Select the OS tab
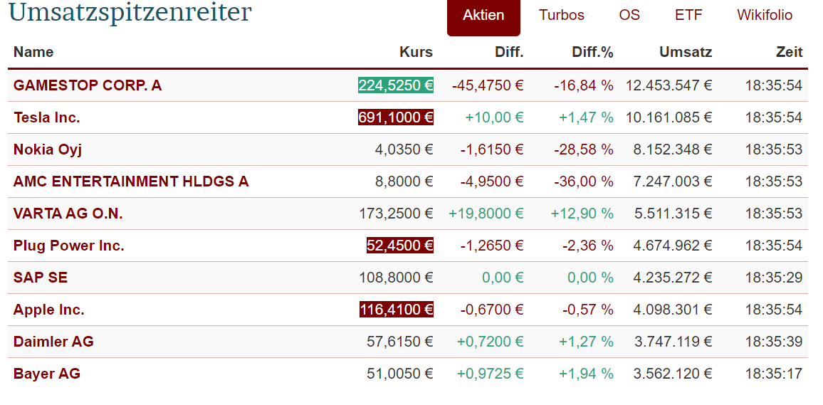 (x=629, y=16)
